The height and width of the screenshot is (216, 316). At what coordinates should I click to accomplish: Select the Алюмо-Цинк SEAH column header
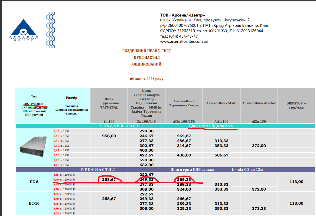coord(221,103)
